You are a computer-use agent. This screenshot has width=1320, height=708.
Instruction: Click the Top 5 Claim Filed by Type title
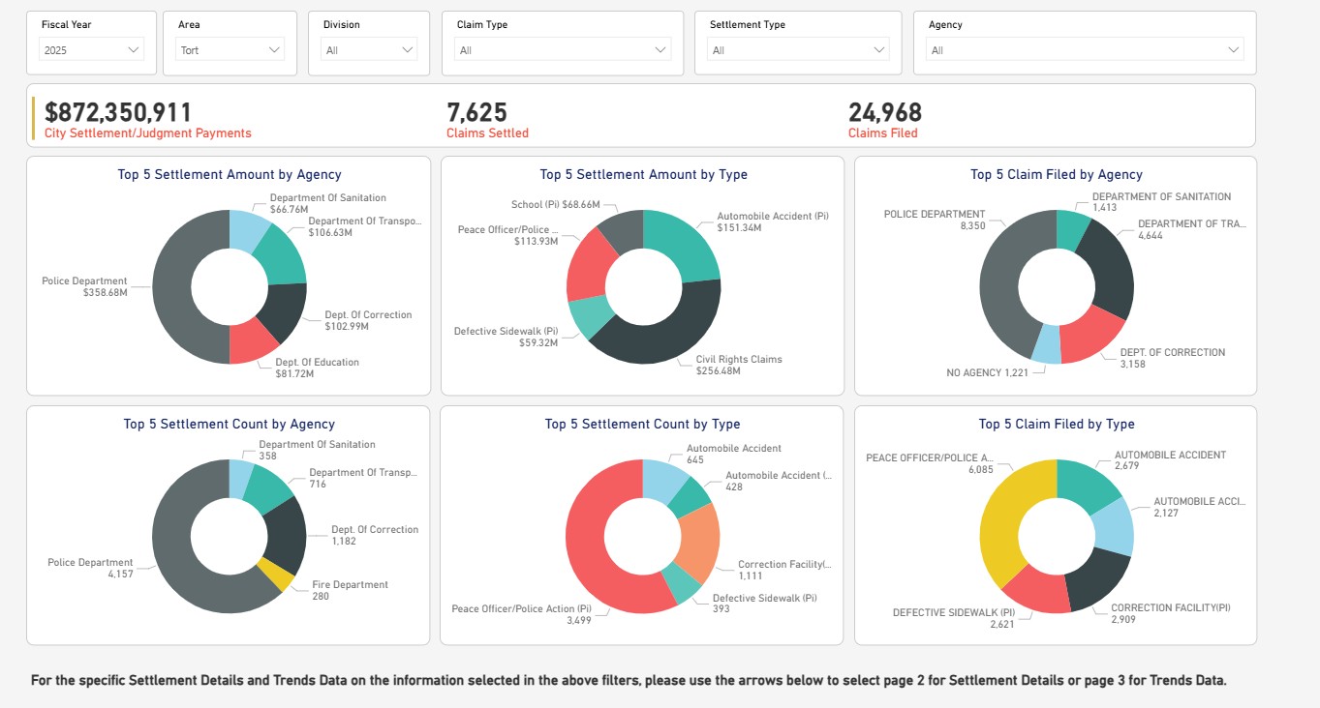click(1056, 424)
